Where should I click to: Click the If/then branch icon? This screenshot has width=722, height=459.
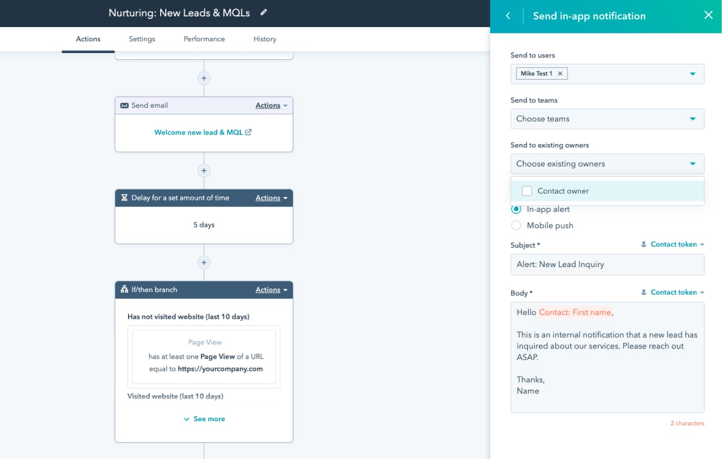[x=124, y=290]
